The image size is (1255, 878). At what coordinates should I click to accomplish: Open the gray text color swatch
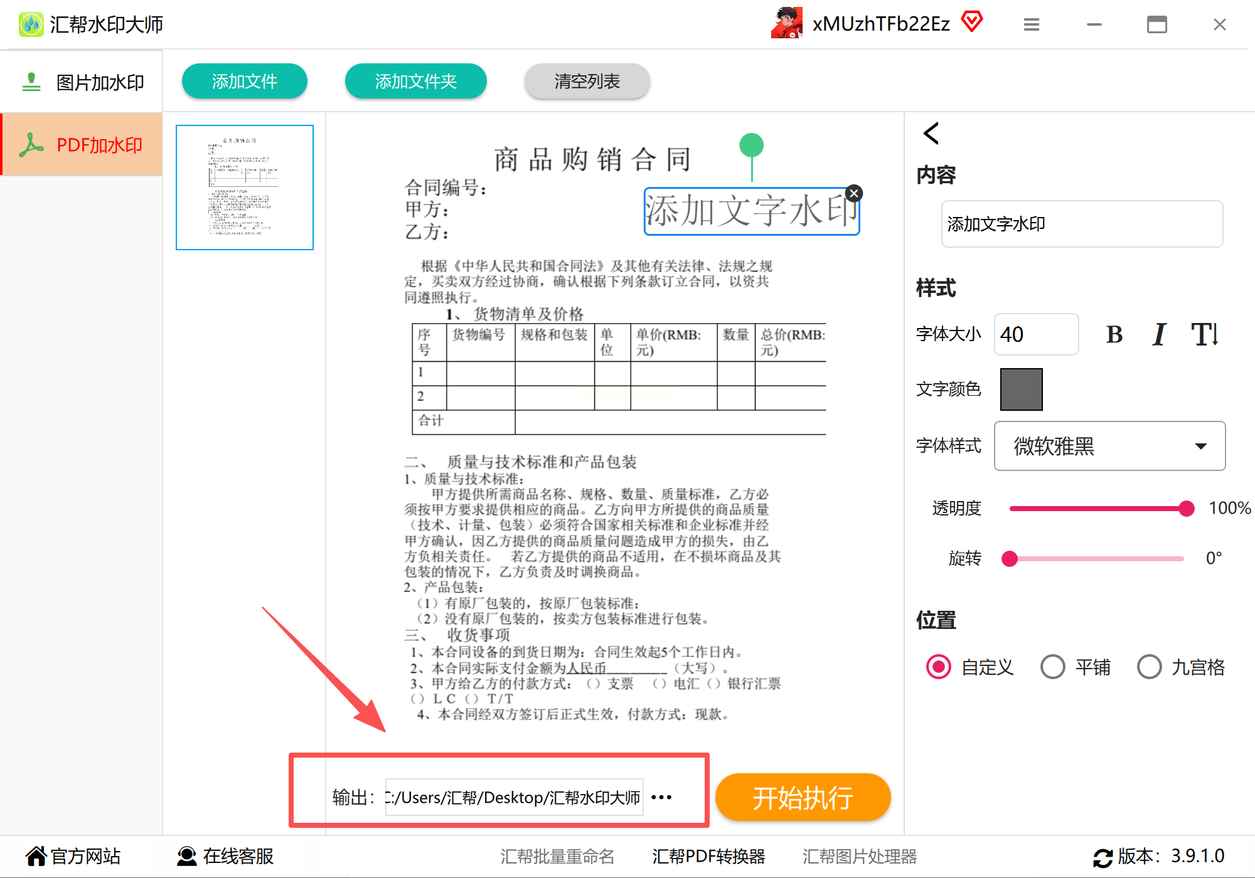pyautogui.click(x=1021, y=389)
